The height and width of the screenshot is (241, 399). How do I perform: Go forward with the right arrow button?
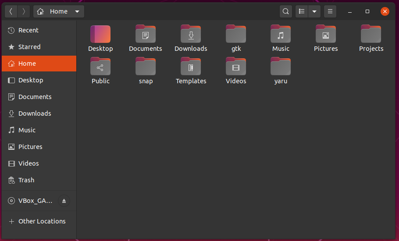point(24,11)
